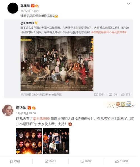This screenshot has width=140, height=167.
Task: Open comments on the quoted post showing 34
Action: click(x=113, y=94)
